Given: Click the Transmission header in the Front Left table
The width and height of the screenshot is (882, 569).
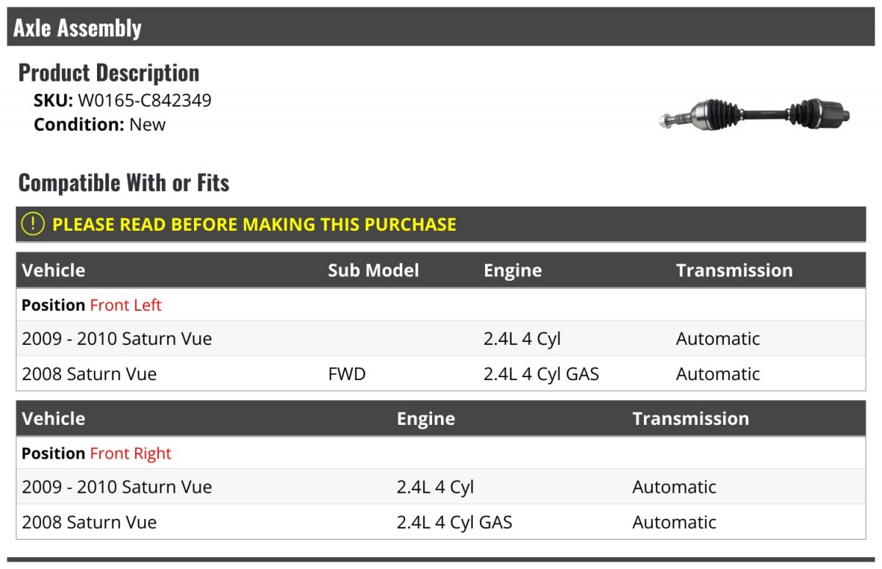Looking at the screenshot, I should pyautogui.click(x=734, y=271).
